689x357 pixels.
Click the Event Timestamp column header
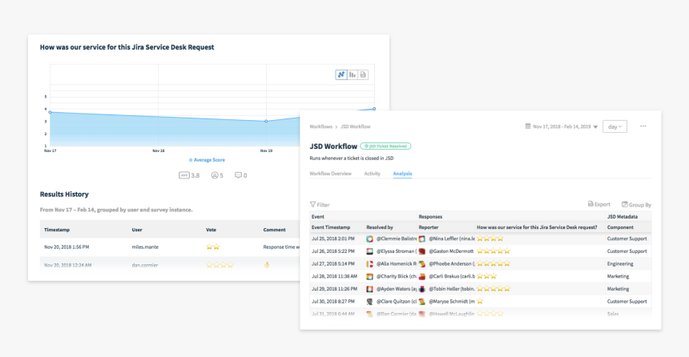(331, 227)
